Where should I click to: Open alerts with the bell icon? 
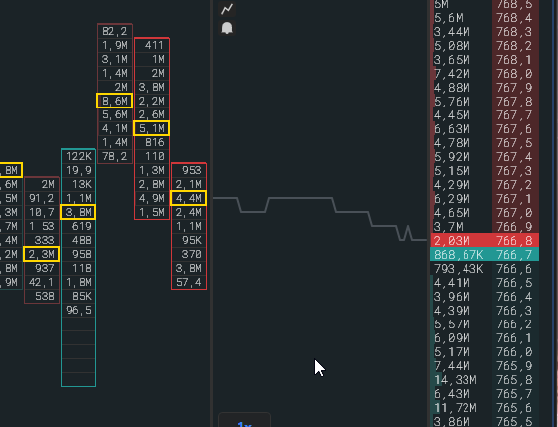click(x=227, y=28)
